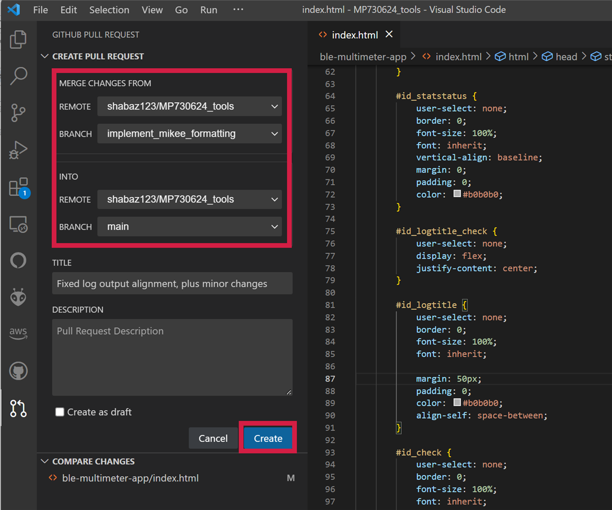Open the source REMOTE dropdown under Merge Changes From

click(189, 106)
